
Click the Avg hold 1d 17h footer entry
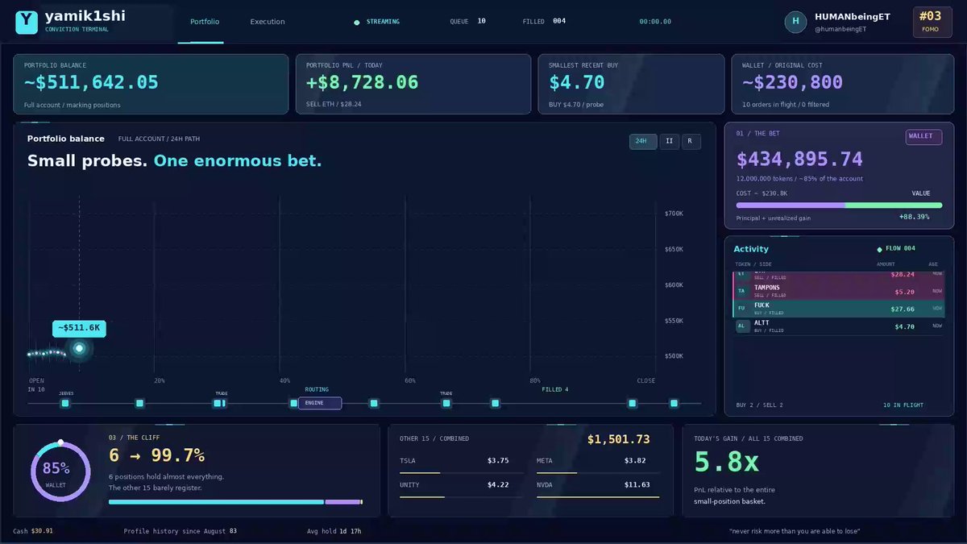[334, 531]
